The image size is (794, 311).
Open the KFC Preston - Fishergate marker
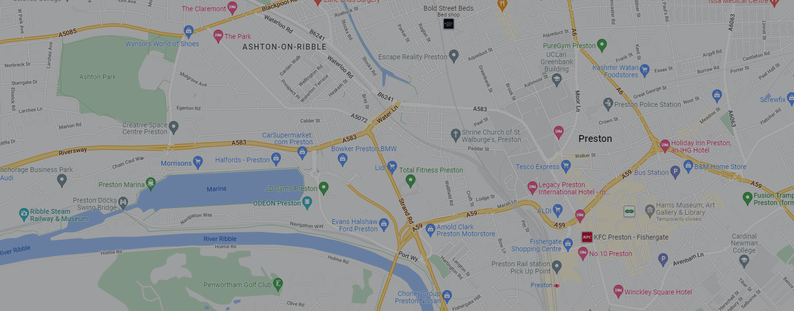coord(587,237)
